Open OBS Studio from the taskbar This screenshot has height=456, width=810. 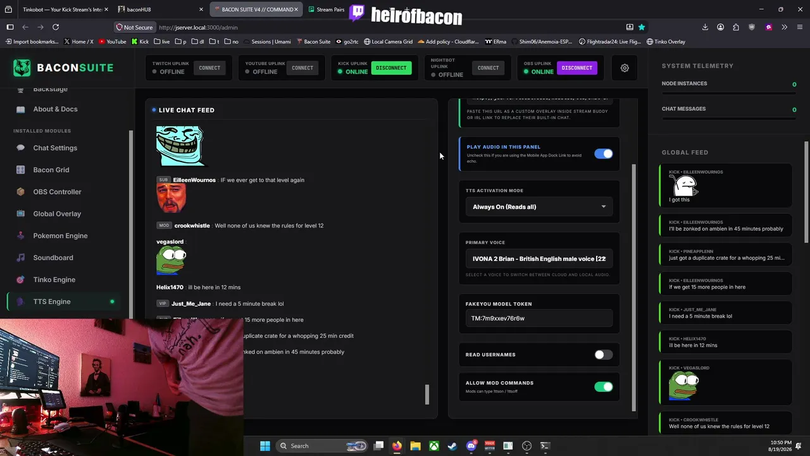[526, 446]
